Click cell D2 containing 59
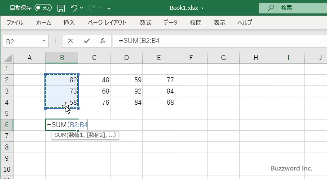327x179 pixels. [x=127, y=80]
